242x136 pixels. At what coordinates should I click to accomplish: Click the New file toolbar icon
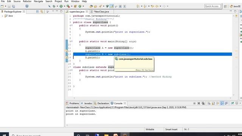click(2, 6)
